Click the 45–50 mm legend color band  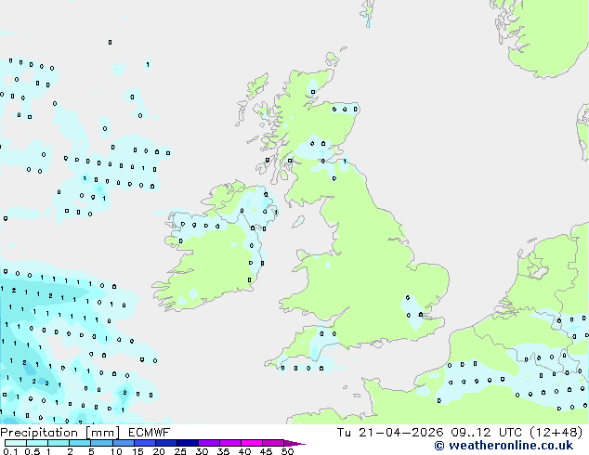(x=273, y=443)
